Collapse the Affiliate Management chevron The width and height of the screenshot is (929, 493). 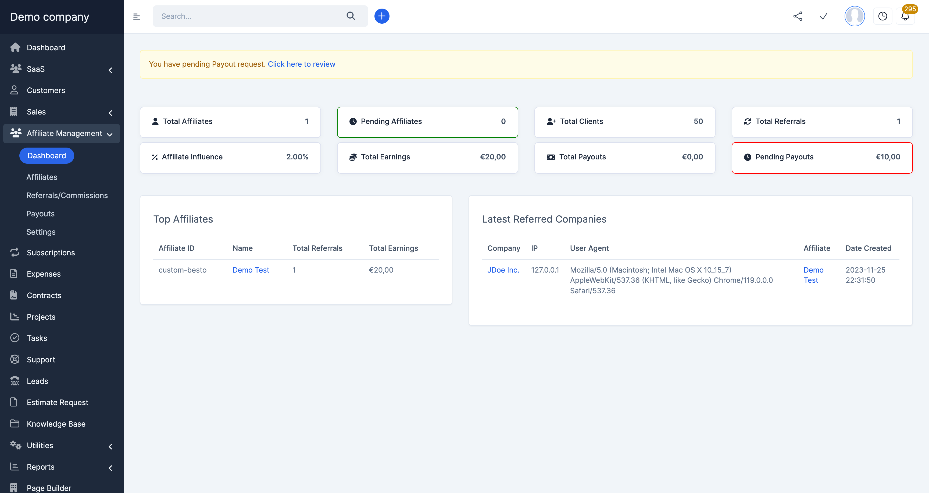coord(110,134)
